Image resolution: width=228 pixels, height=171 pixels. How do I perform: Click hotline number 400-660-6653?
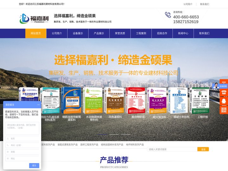point(186,17)
